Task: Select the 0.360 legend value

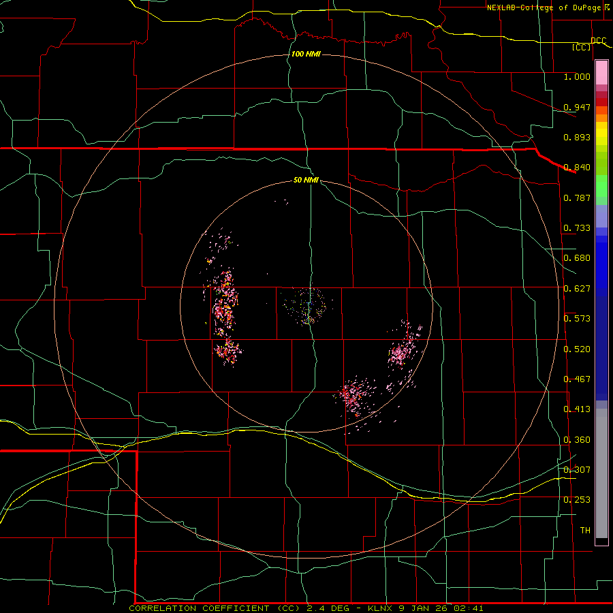Action: point(577,440)
